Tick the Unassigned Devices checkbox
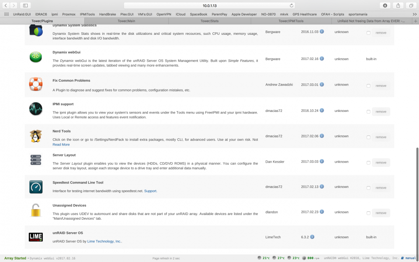Screen dimensions: 419x262 pos(368,213)
